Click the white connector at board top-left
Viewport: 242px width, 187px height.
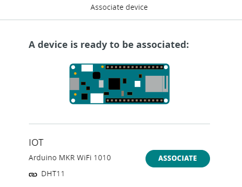[x=87, y=68]
